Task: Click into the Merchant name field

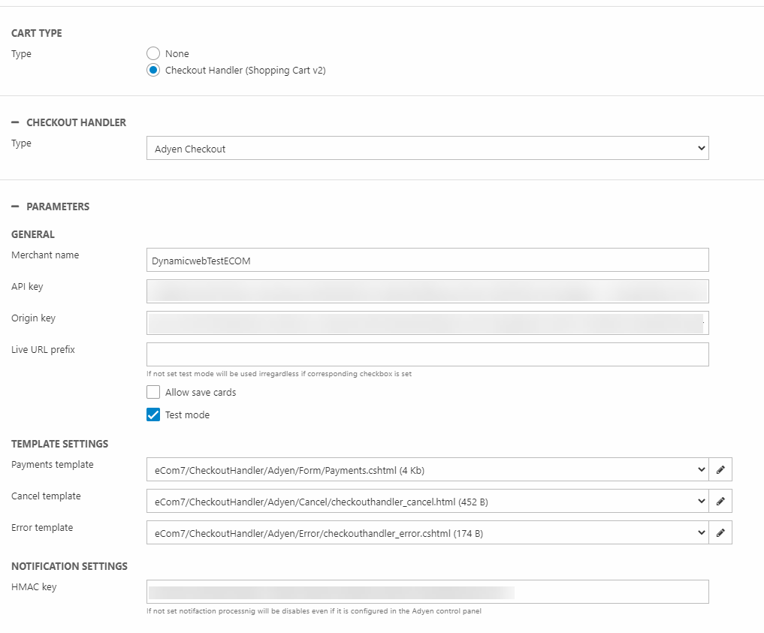Action: [x=427, y=260]
